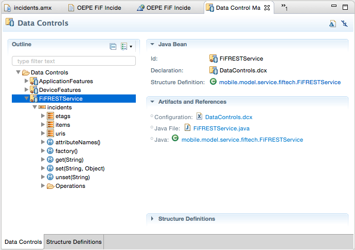The width and height of the screenshot is (355, 250).
Task: Click the ApplicationFeatures data control icon
Action: click(34, 81)
